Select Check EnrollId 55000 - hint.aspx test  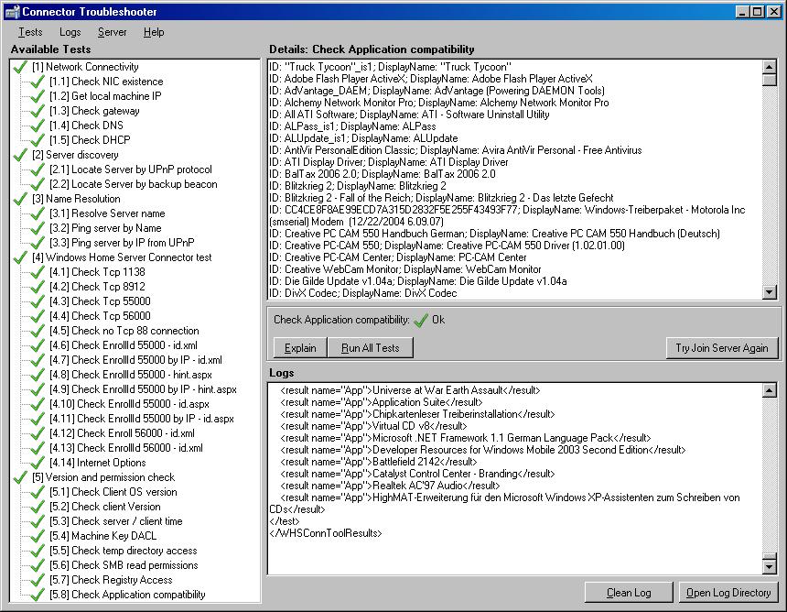point(131,375)
